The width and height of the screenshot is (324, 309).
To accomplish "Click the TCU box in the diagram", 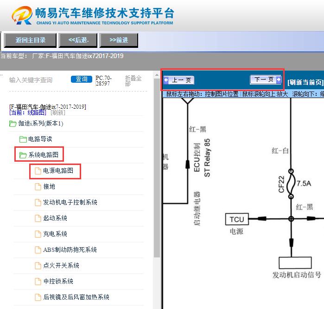I will point(237,219).
